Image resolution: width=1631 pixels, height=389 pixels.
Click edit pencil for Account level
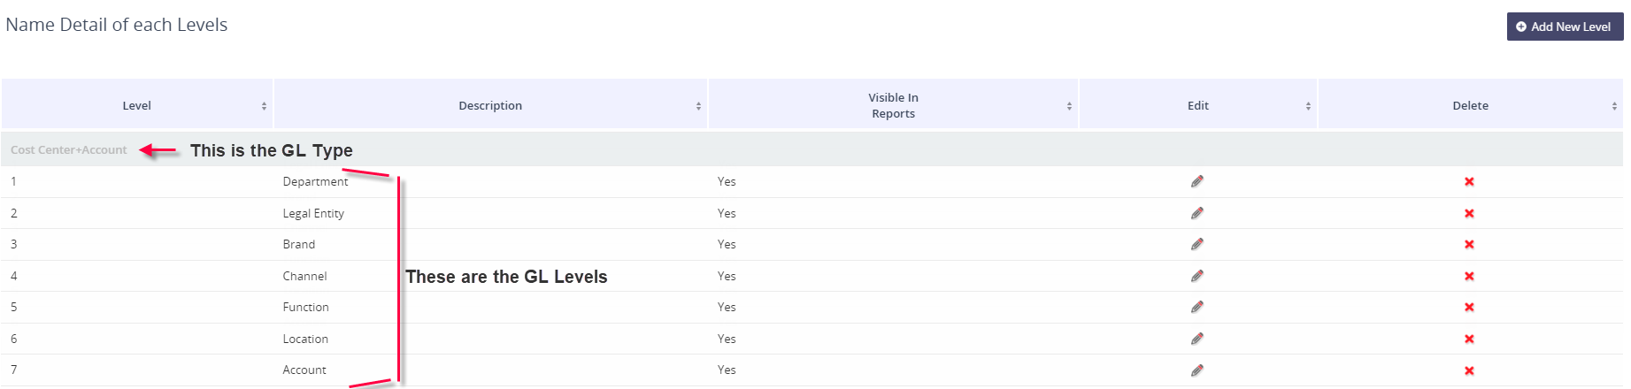(1197, 370)
